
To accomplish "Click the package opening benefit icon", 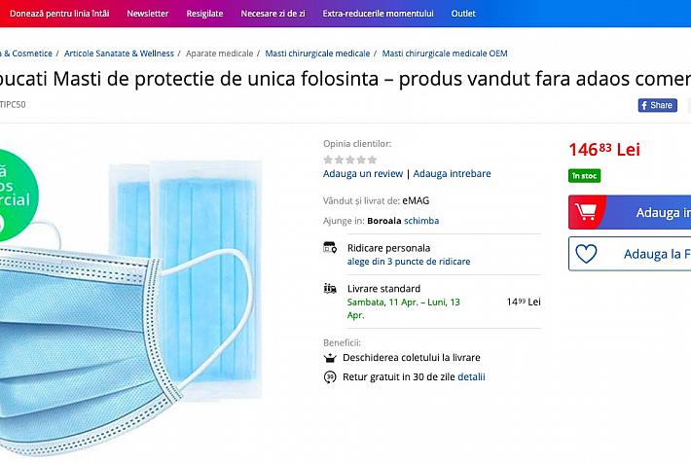I will pos(330,358).
